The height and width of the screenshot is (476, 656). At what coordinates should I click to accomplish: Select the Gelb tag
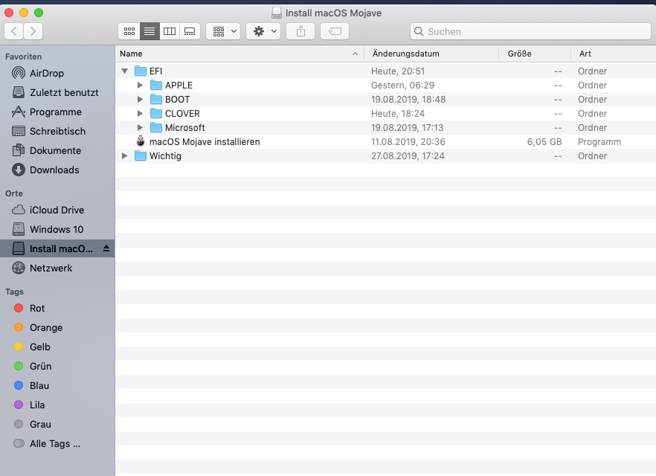(57, 347)
